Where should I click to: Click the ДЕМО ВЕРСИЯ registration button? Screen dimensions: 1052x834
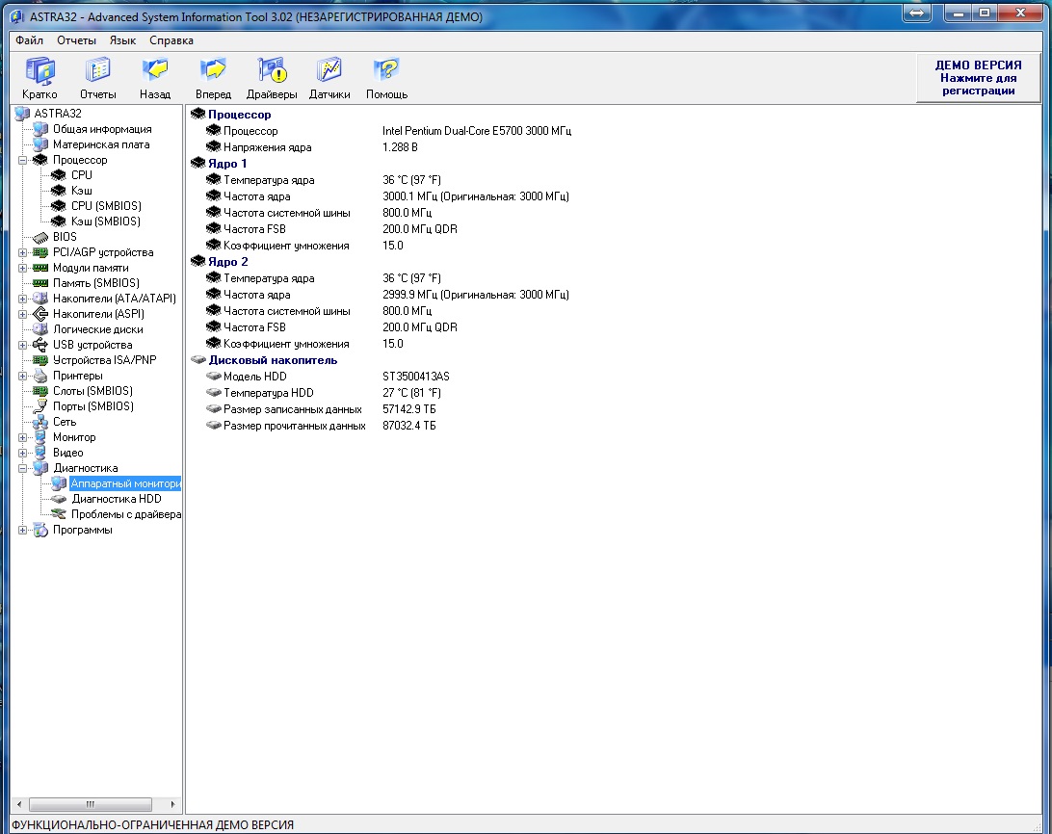click(x=978, y=78)
